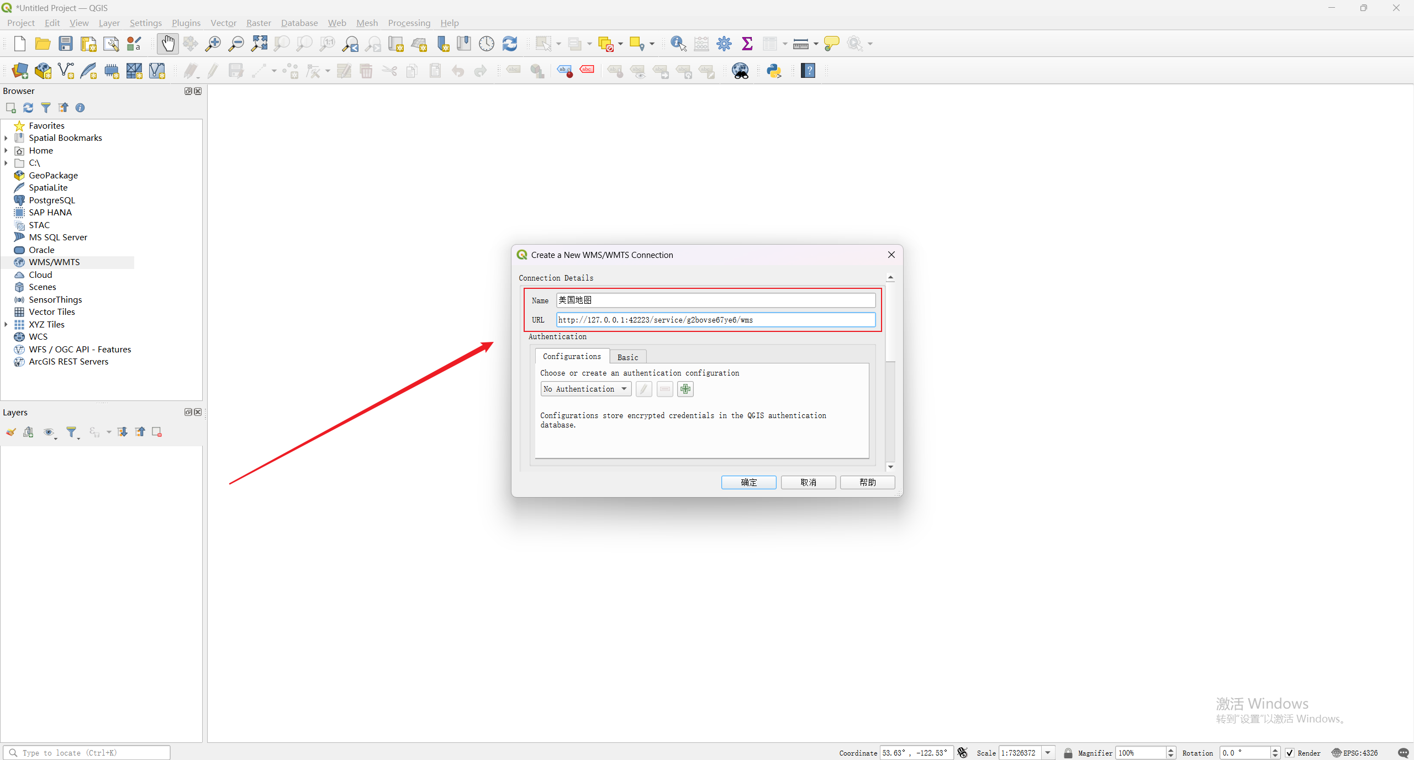Click the Pan Map hand tool

(x=167, y=44)
